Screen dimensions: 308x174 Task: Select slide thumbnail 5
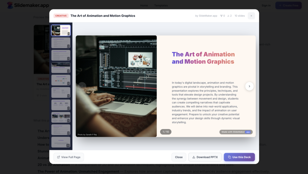(61, 80)
